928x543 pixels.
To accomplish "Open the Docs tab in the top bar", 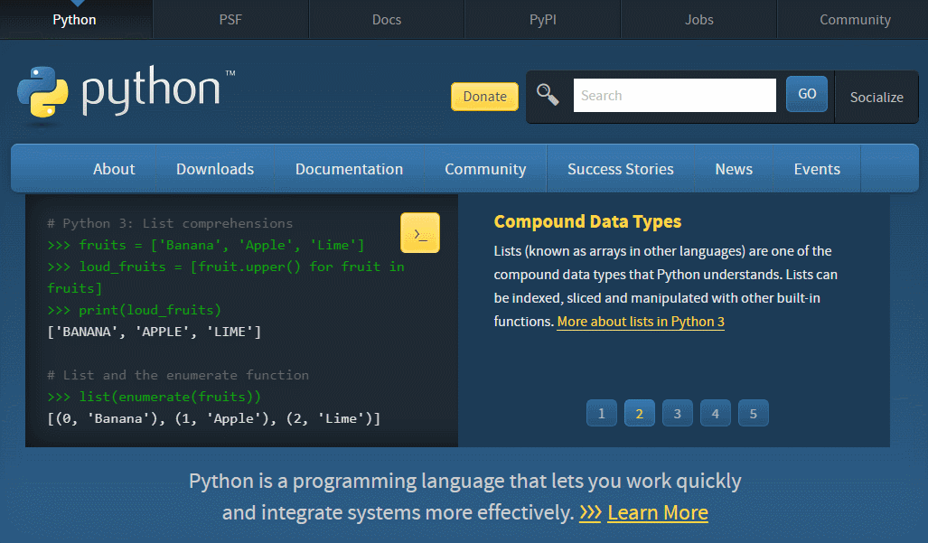I will point(387,20).
